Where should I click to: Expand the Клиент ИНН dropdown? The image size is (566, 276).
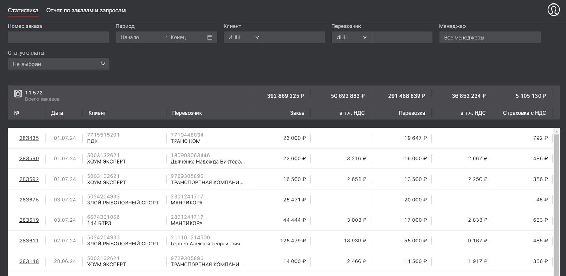(244, 37)
